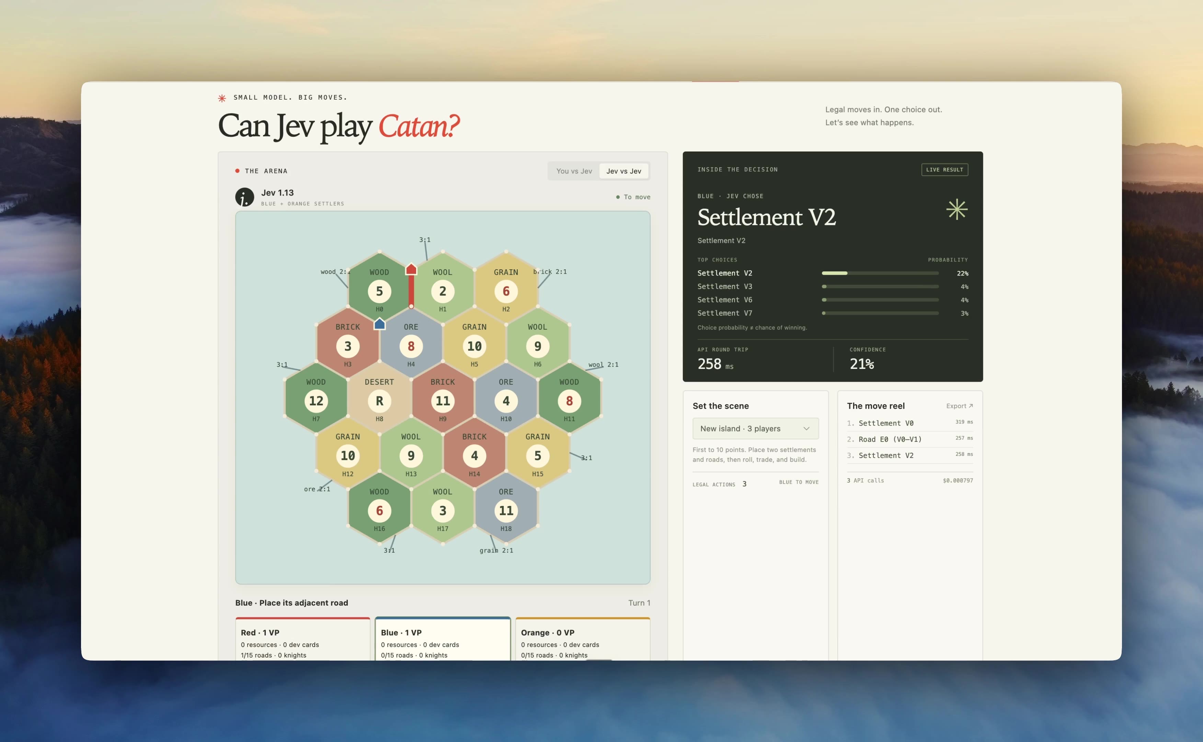Click the red settlement house icon
This screenshot has height=742, width=1203.
click(411, 269)
